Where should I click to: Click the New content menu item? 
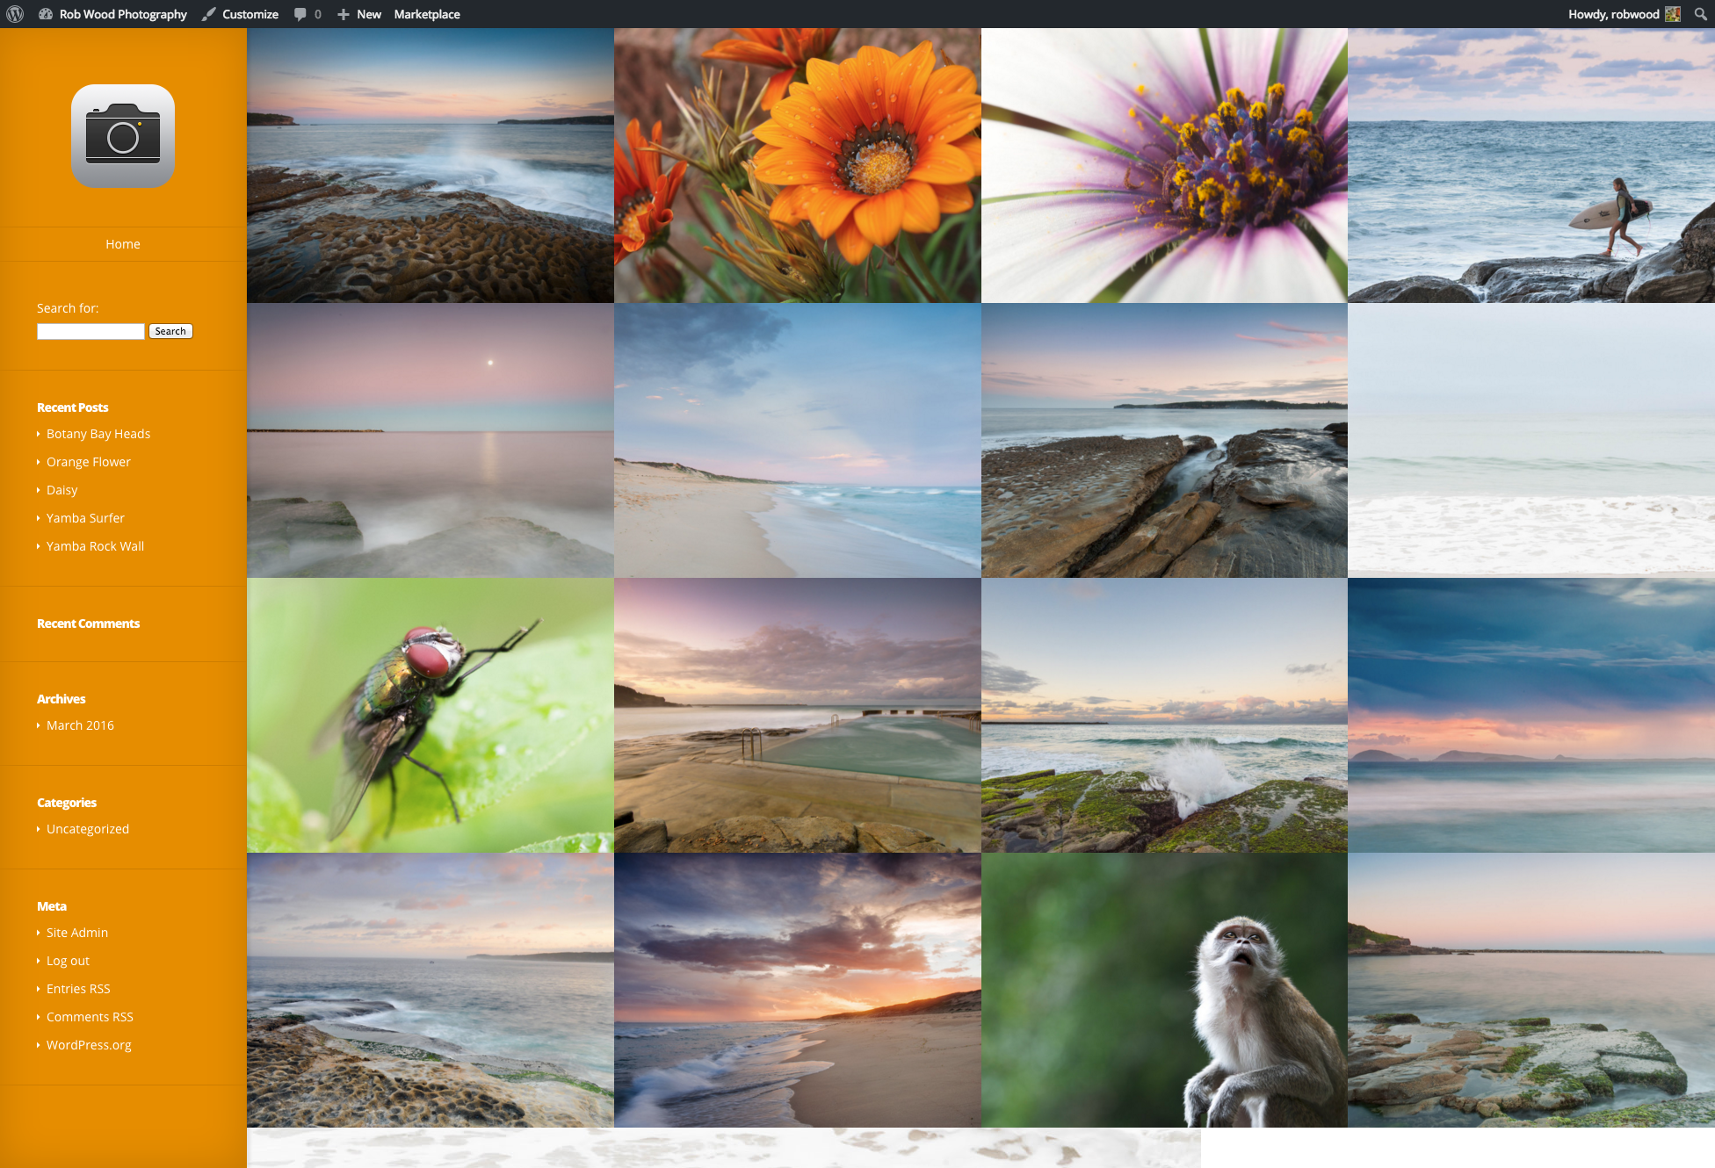359,14
